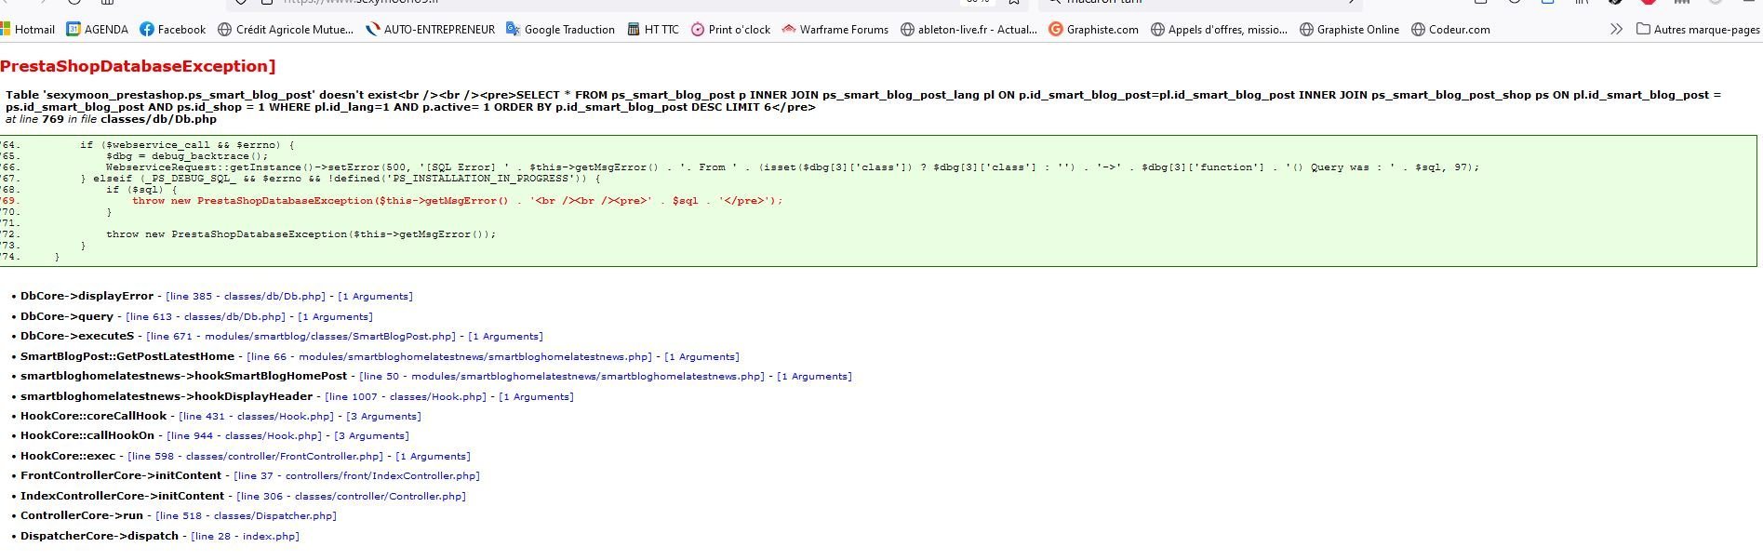
Task: Expand HookCore::callHookOn 3 Arguments link
Action: 371,436
